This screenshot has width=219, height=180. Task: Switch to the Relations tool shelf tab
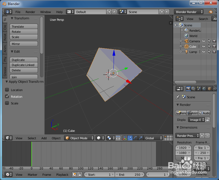[x=5, y=37]
